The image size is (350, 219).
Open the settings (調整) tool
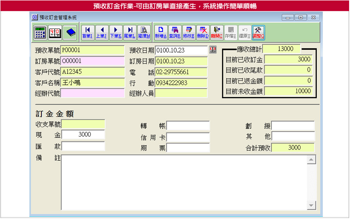click(258, 32)
